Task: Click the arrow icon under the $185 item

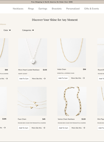Action: pos(4,128)
